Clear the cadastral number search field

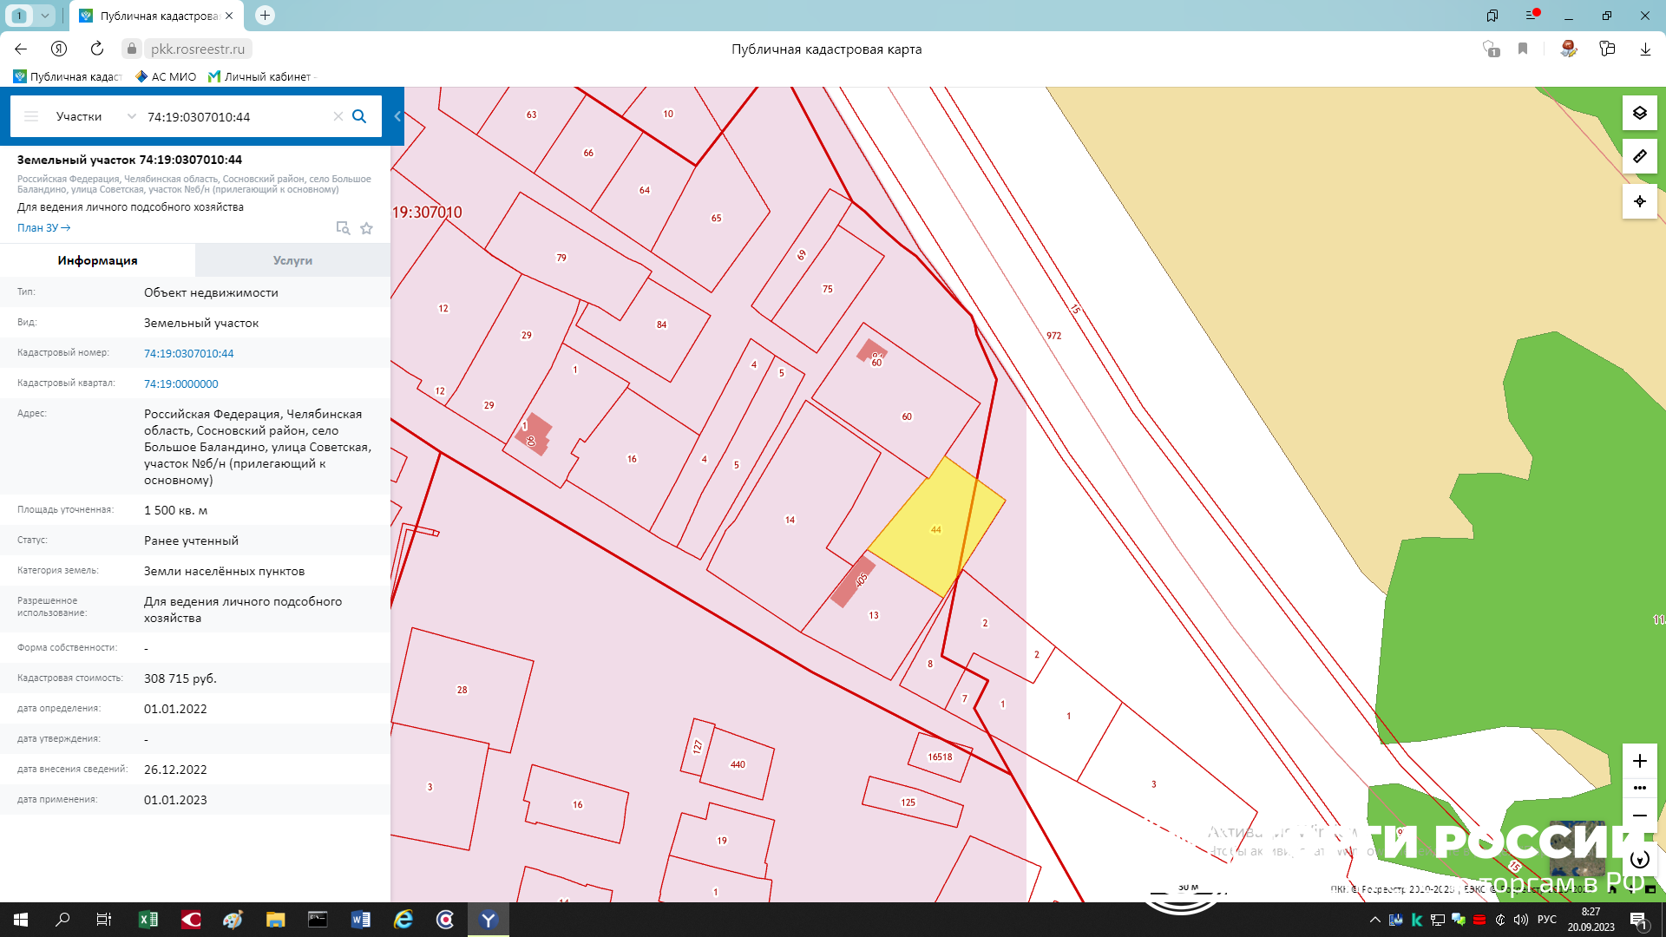(338, 116)
